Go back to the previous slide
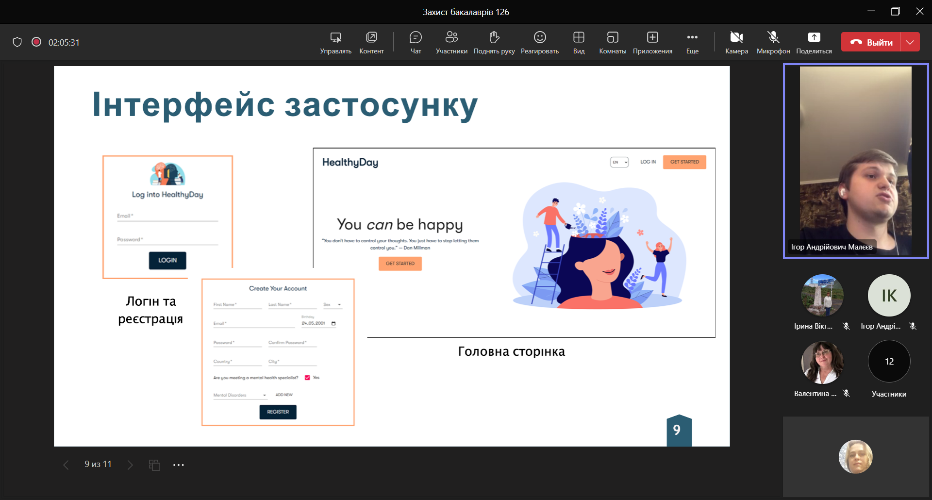Viewport: 932px width, 500px height. [66, 465]
